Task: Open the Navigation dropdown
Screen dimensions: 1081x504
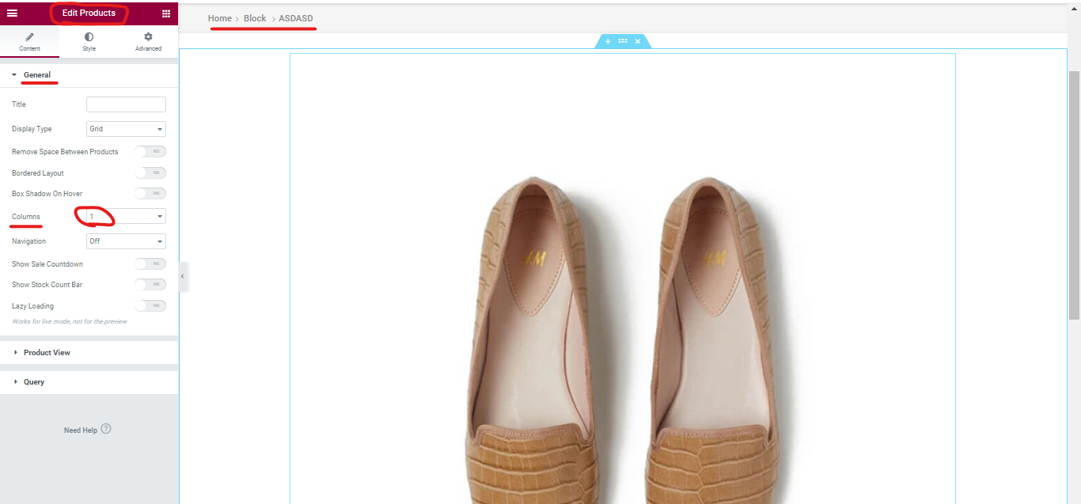Action: 126,241
